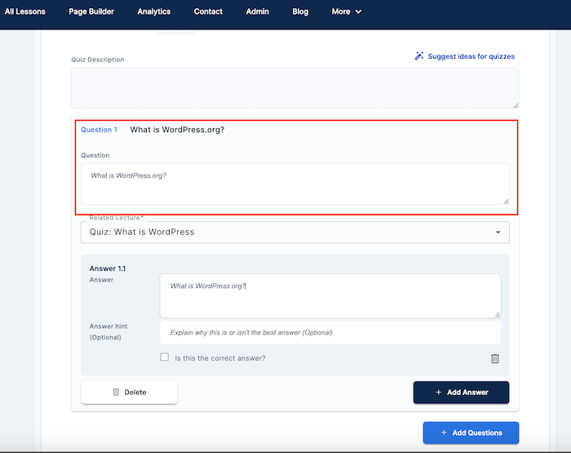This screenshot has height=453, width=571.
Task: Click the 'Answer 1.1' label
Action: 108,269
